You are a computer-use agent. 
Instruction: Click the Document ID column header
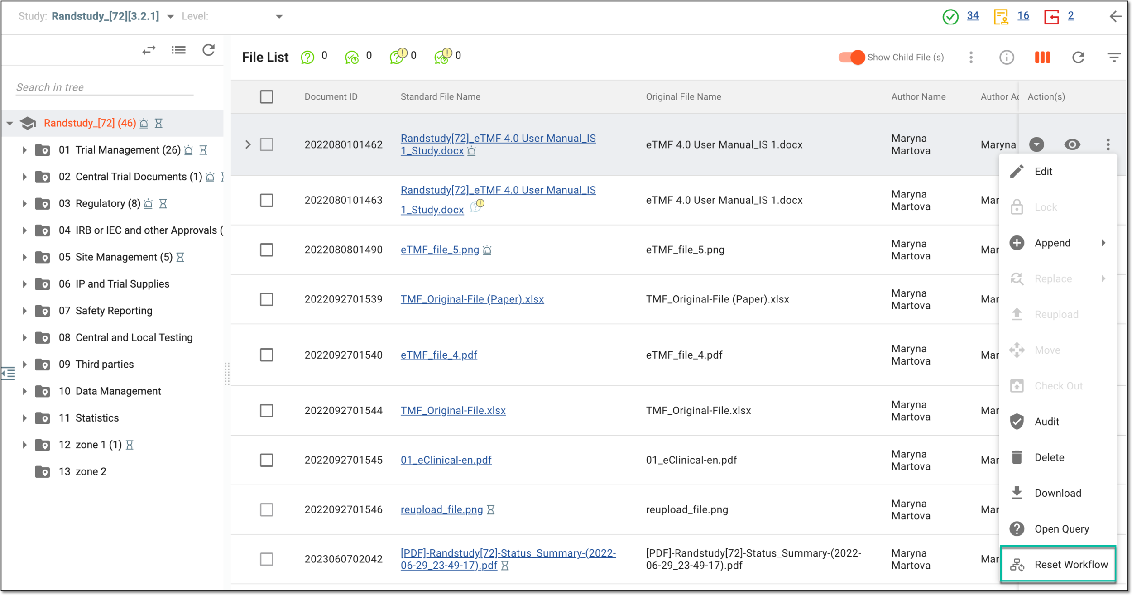tap(331, 96)
